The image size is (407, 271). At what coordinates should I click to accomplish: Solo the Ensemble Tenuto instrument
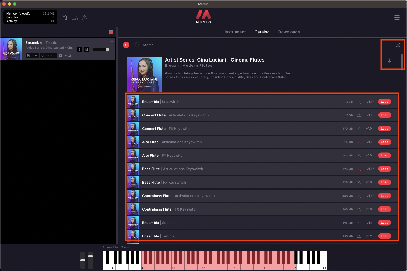click(x=80, y=49)
